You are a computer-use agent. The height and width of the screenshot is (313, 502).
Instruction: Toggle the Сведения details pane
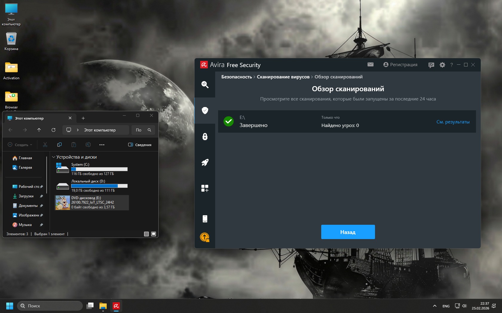(140, 145)
